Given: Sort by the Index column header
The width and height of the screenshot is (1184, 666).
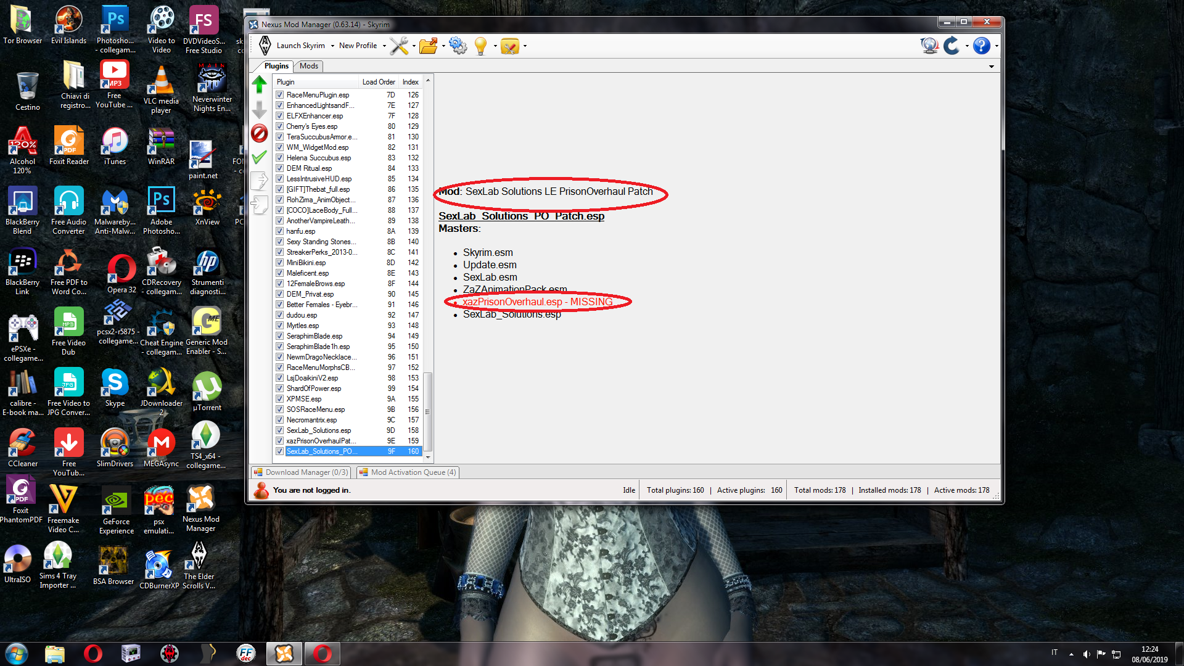Looking at the screenshot, I should [x=411, y=82].
